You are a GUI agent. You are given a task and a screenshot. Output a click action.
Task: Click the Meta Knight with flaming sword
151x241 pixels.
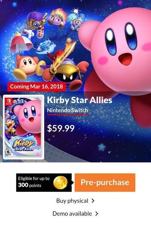(65, 69)
